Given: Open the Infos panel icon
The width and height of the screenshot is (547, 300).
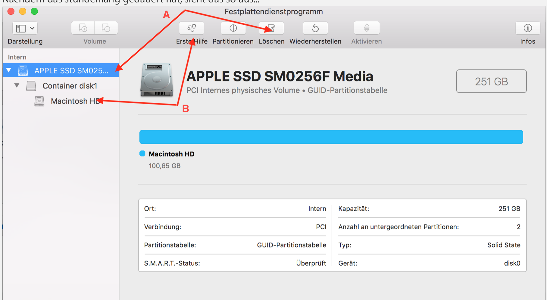Looking at the screenshot, I should [527, 28].
